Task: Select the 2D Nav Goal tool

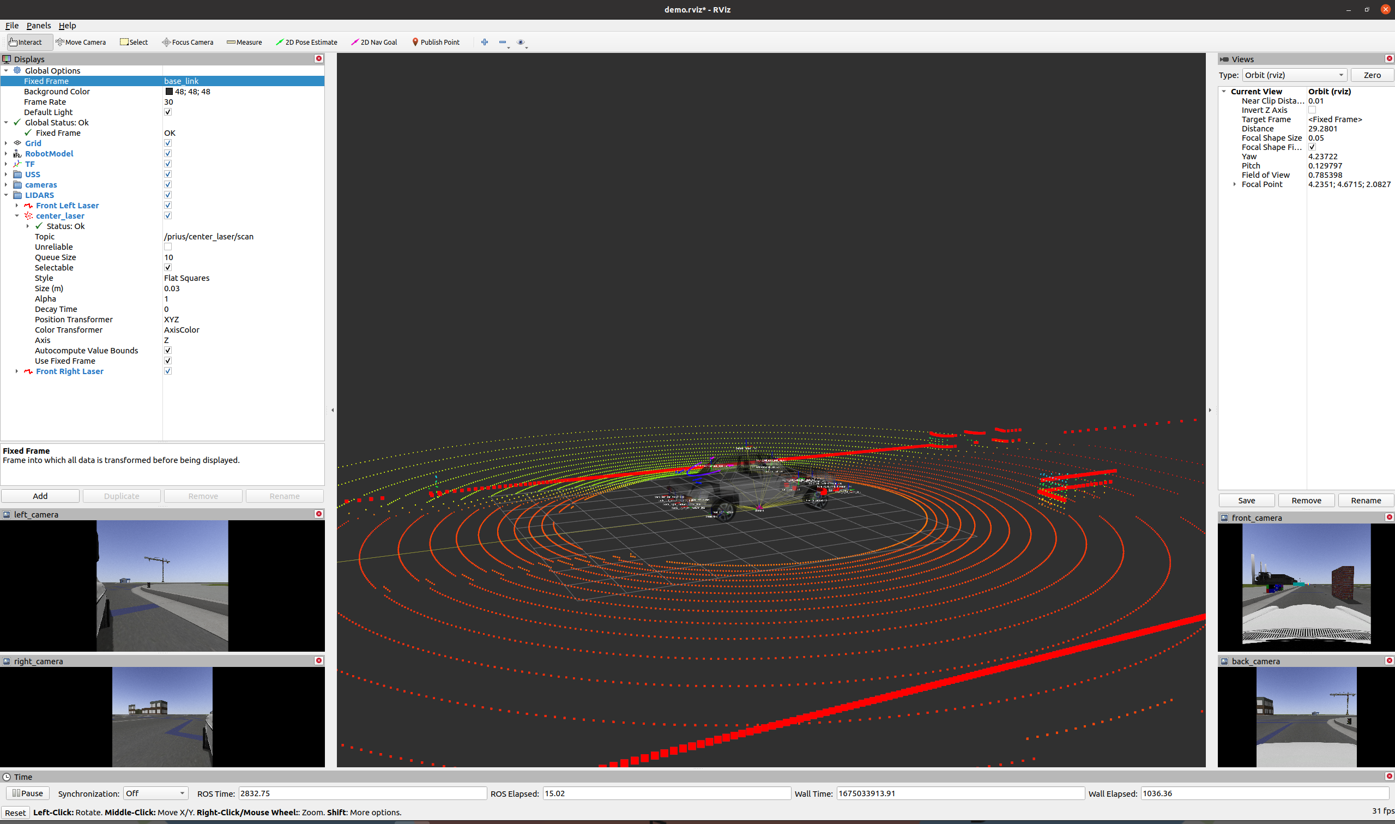Action: click(x=374, y=42)
